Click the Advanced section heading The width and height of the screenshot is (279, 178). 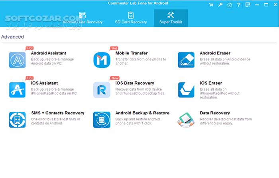[12, 37]
